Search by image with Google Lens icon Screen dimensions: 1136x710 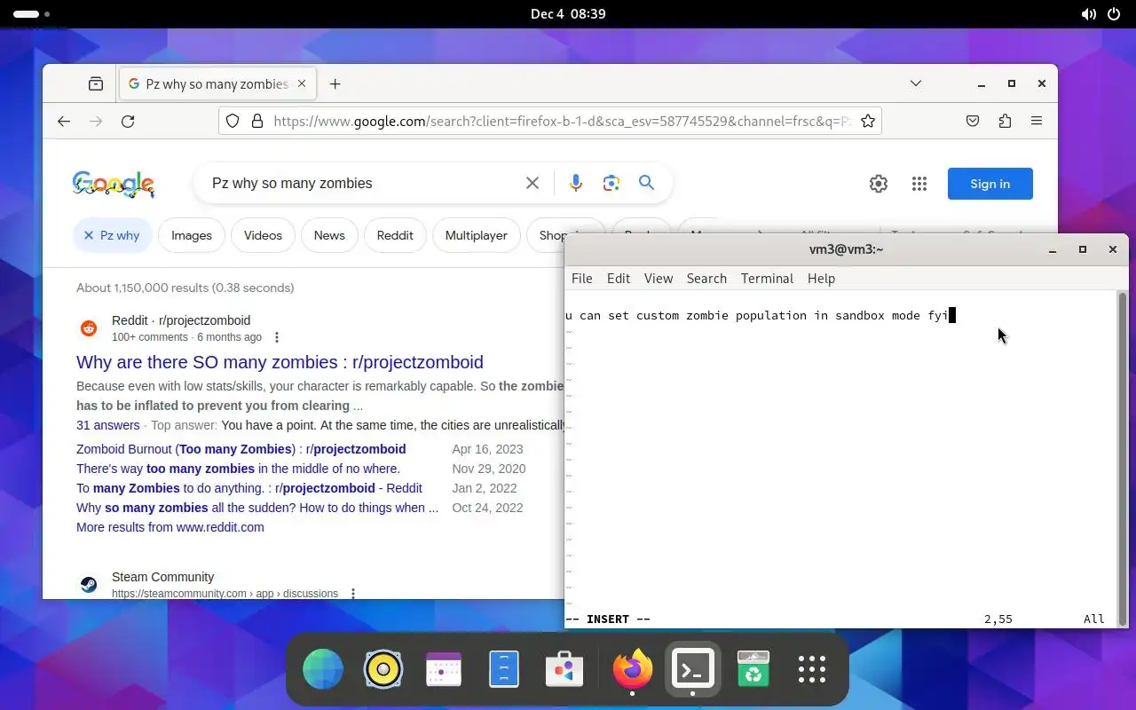(x=611, y=183)
